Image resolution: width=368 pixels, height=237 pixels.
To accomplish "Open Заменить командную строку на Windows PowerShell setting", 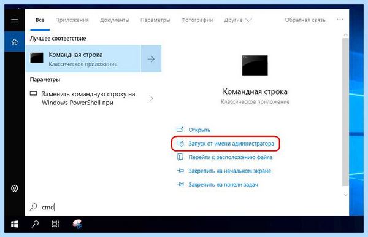I will pos(88,98).
